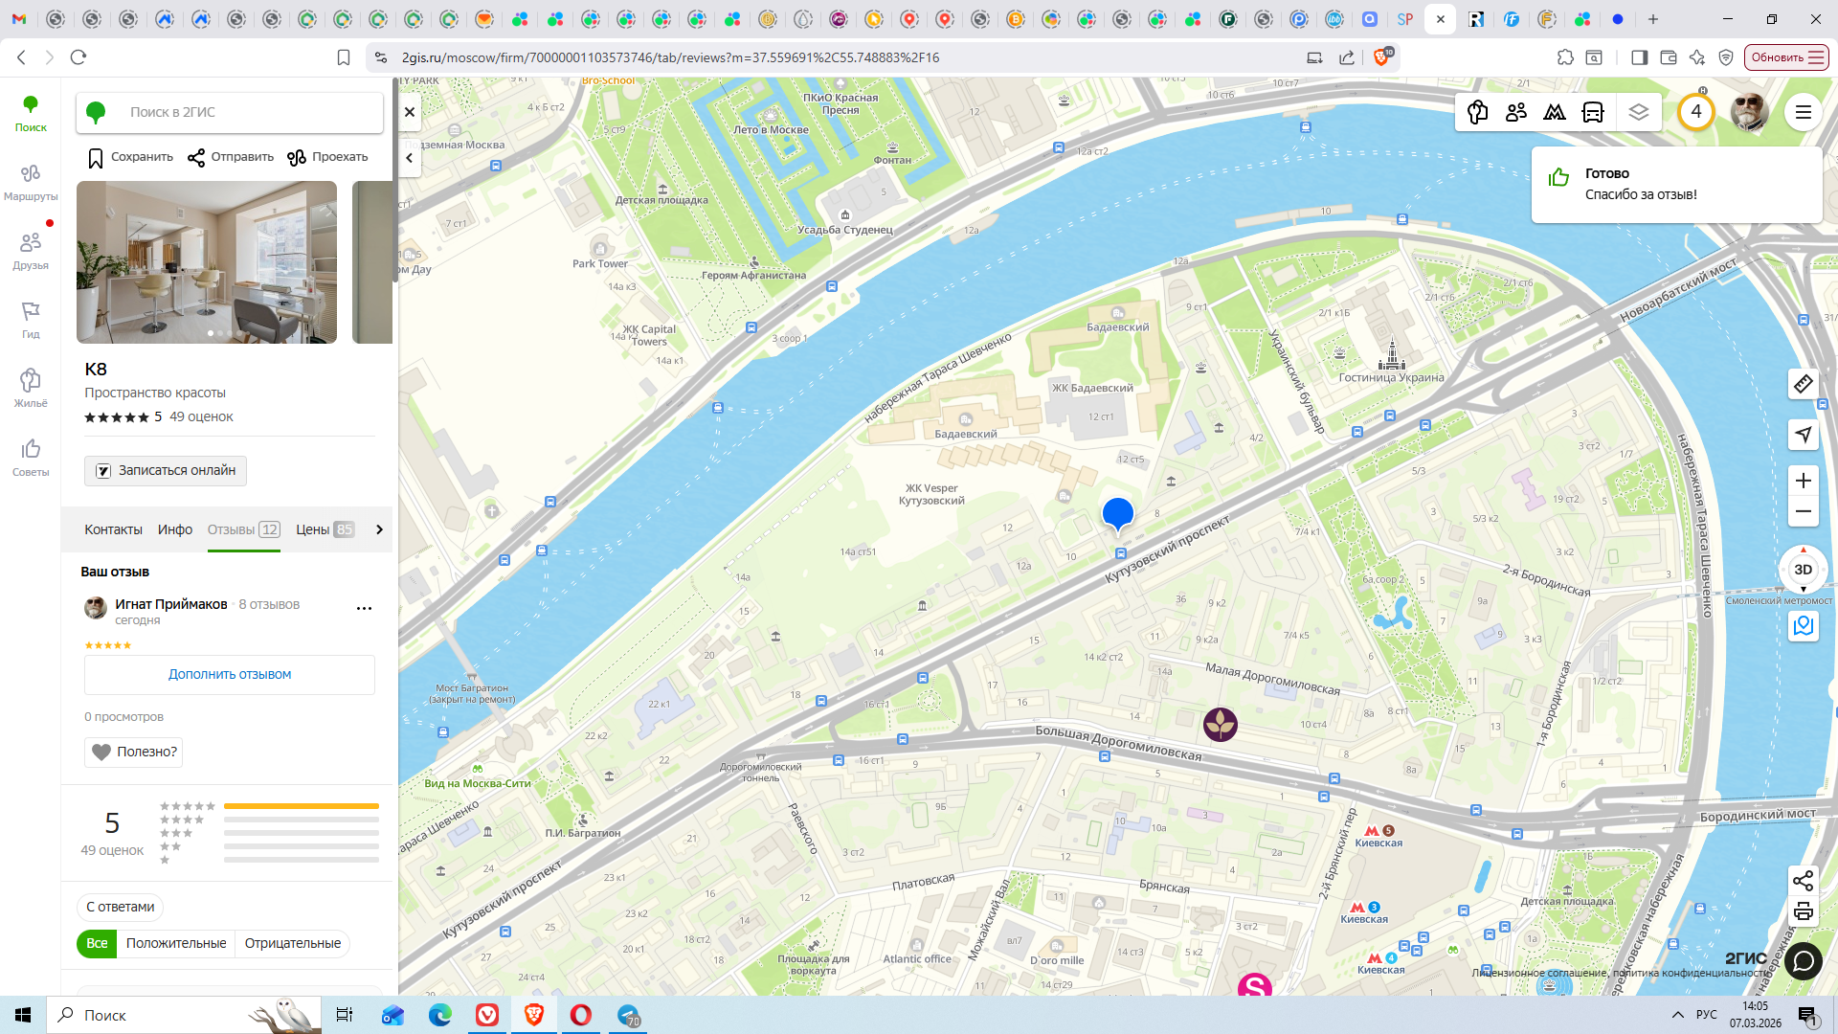Open public transport layer icon
Image resolution: width=1838 pixels, height=1034 pixels.
[1593, 112]
